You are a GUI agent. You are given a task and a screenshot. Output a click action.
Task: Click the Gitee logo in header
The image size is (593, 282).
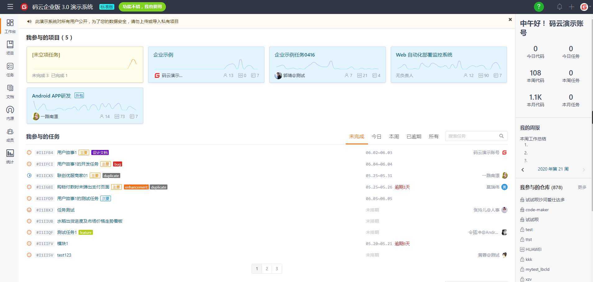tap(24, 7)
